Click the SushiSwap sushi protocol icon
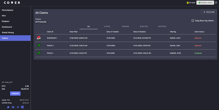Viewport: 219px width, 110px height. tap(39, 38)
